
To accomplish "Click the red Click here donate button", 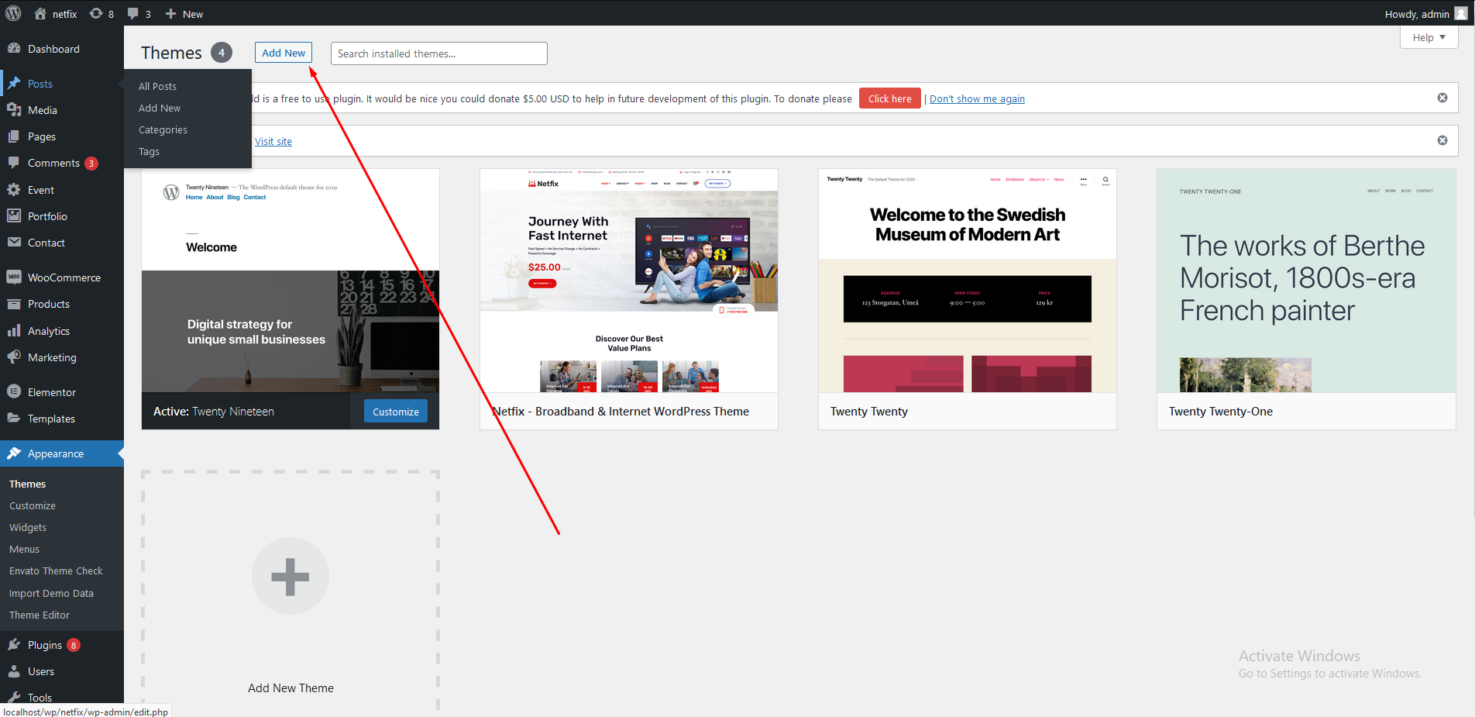I will coord(889,98).
